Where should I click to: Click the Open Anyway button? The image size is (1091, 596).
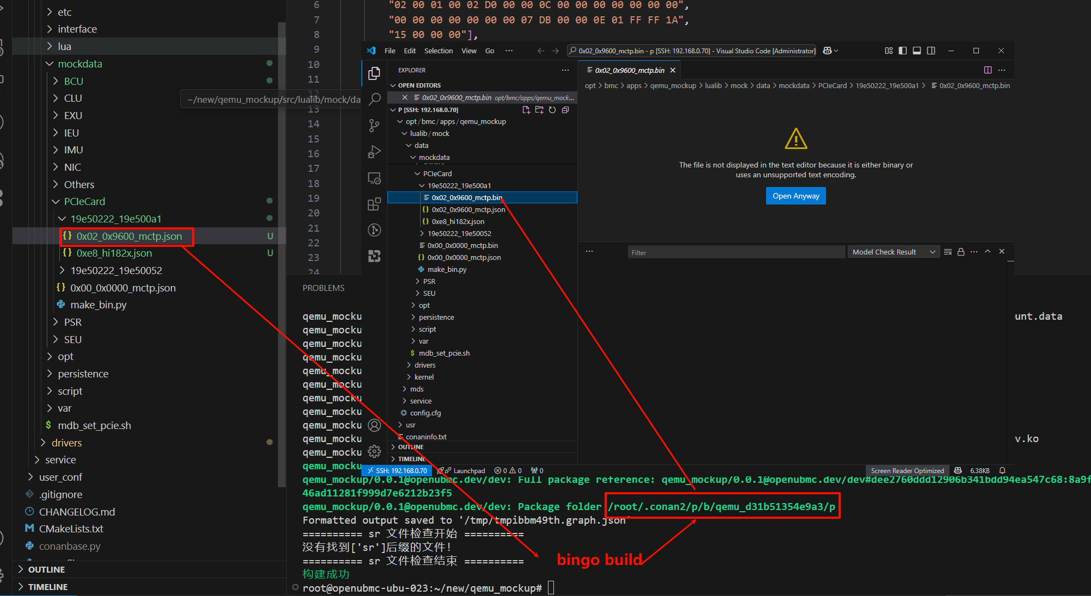click(x=796, y=196)
